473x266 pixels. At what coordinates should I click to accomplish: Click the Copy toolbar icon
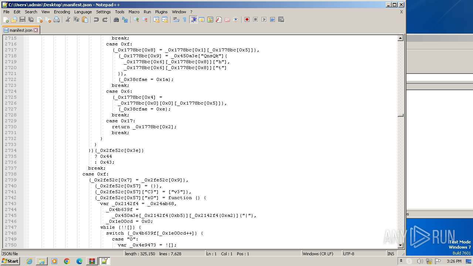point(76,20)
